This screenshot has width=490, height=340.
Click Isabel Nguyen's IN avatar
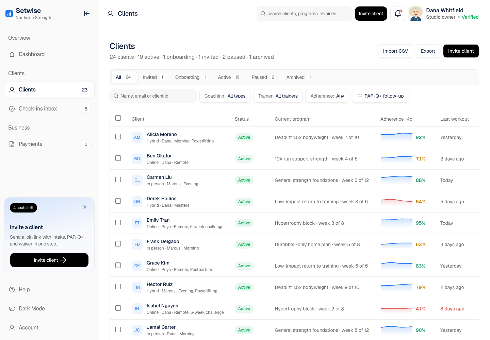[137, 309]
